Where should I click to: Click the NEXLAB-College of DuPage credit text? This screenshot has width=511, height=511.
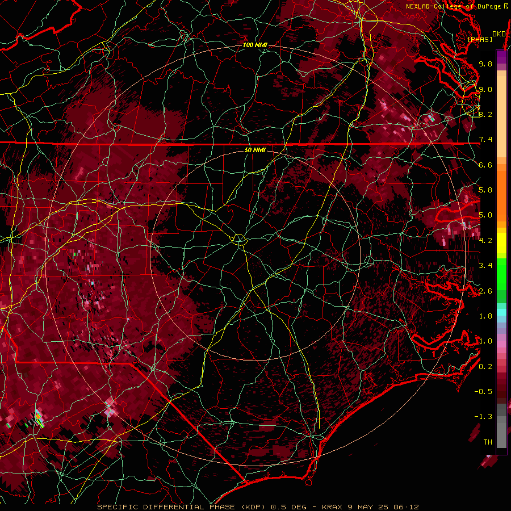click(454, 6)
